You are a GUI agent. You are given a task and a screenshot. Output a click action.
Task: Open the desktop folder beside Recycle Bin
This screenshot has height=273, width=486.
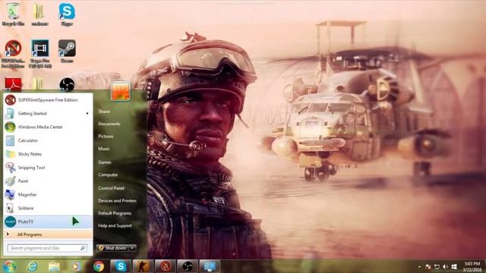click(39, 14)
